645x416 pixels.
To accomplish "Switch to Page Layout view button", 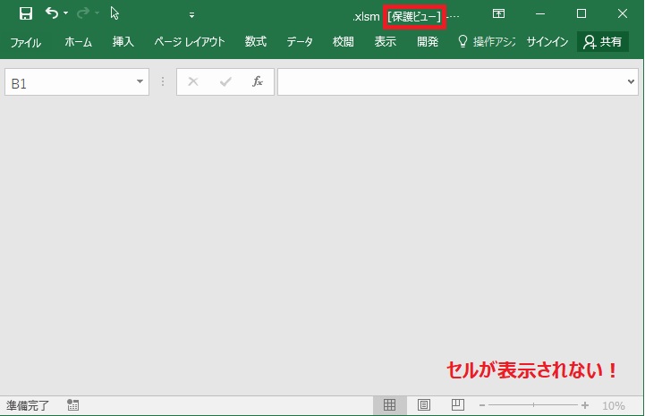I will 424,405.
